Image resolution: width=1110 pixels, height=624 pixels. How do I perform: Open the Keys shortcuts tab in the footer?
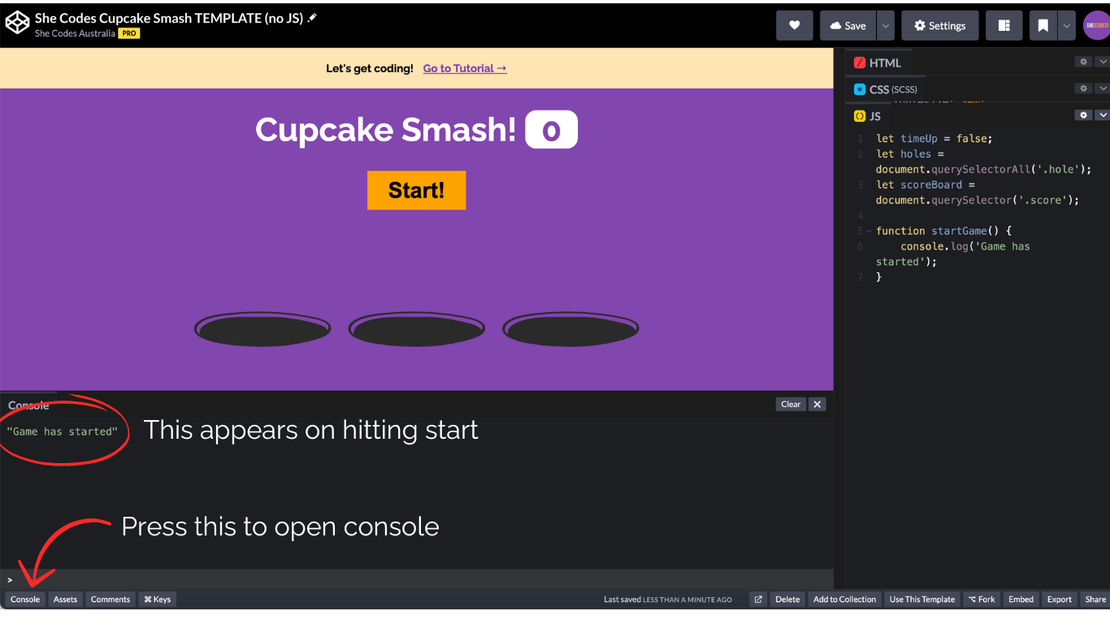point(157,600)
